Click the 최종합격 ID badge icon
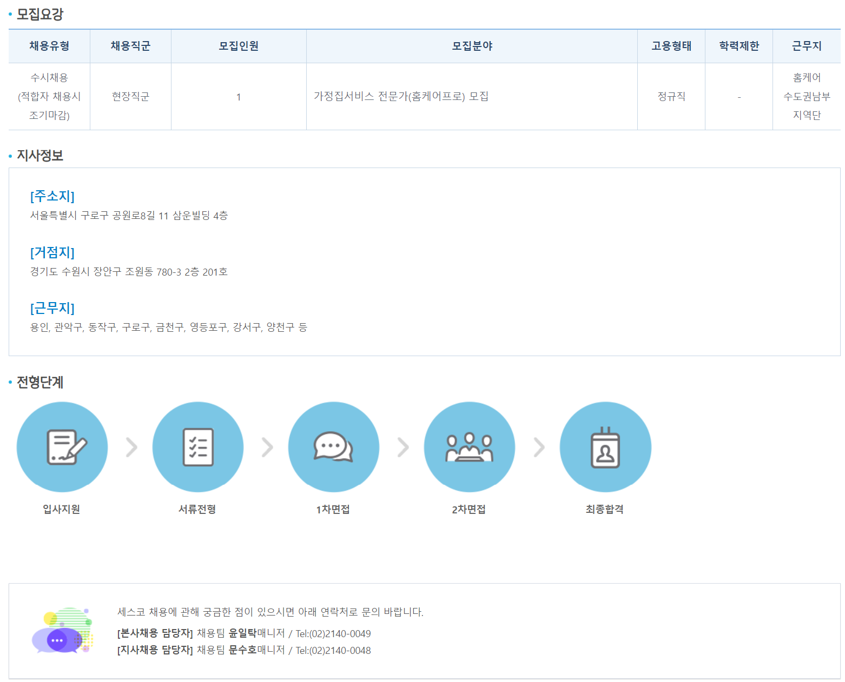The width and height of the screenshot is (845, 682). [605, 447]
